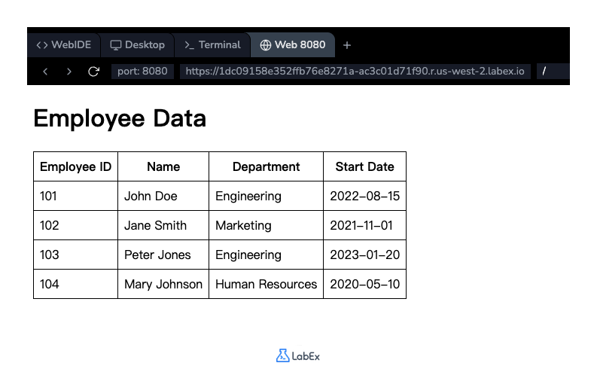Viewport: 597px width, 369px height.
Task: Select the Name column header
Action: 163,166
